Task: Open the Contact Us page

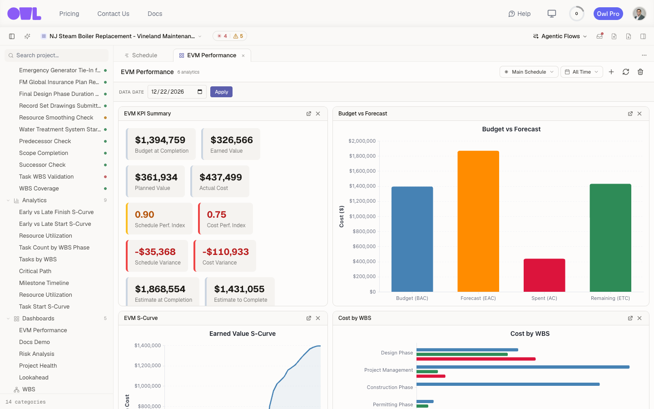Action: pyautogui.click(x=113, y=14)
